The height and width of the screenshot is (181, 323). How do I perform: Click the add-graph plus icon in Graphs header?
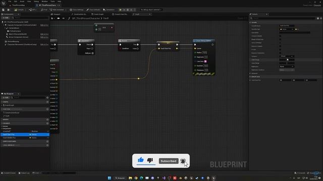[47, 102]
